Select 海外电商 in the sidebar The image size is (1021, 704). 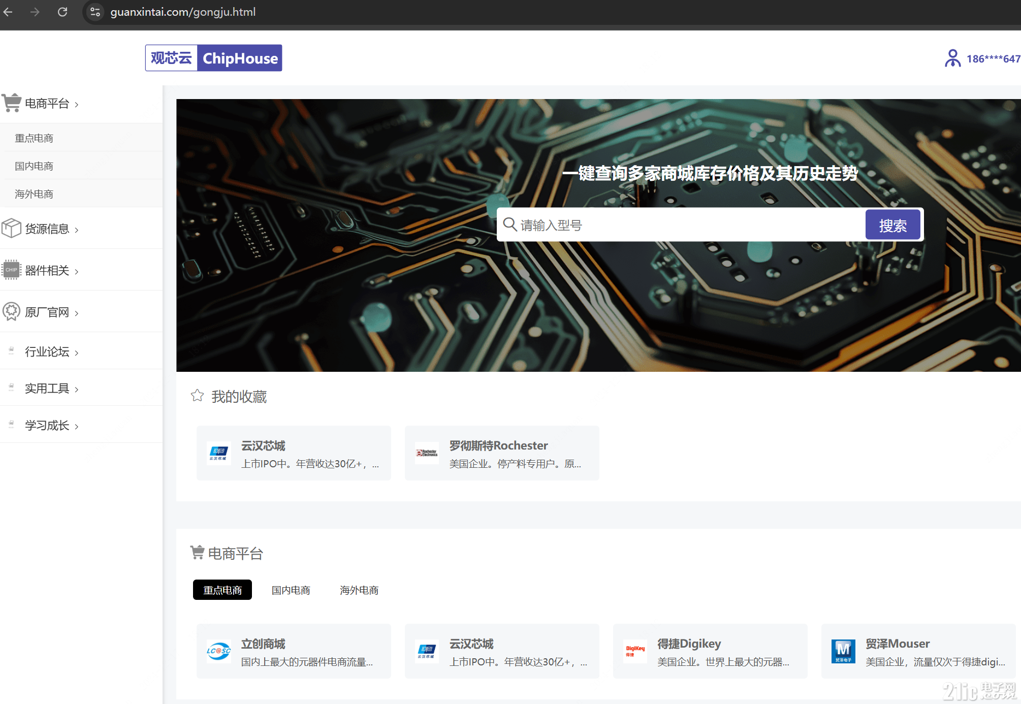click(34, 194)
